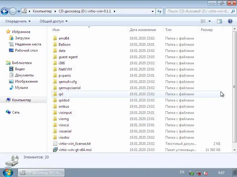Viewport: 237px width, 177px height.
Task: Open Загрузки in the navigation pane
Action: pyautogui.click(x=22, y=38)
